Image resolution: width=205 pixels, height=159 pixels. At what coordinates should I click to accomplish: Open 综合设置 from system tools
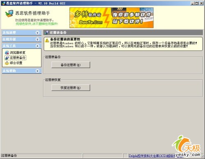click(x=16, y=63)
